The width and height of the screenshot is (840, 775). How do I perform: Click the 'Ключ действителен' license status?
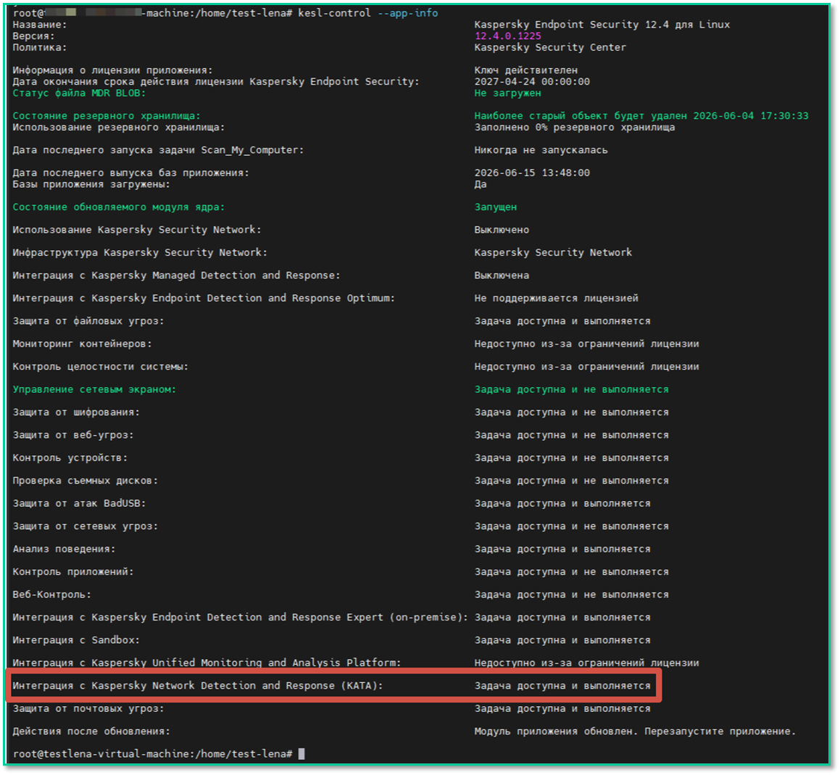tap(525, 70)
